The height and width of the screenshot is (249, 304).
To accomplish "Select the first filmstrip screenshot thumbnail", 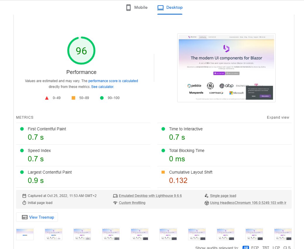I will click(25, 234).
